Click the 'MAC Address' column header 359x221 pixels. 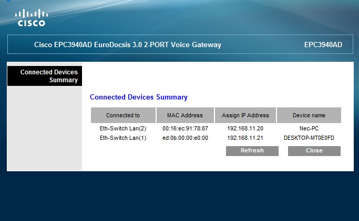tap(185, 115)
